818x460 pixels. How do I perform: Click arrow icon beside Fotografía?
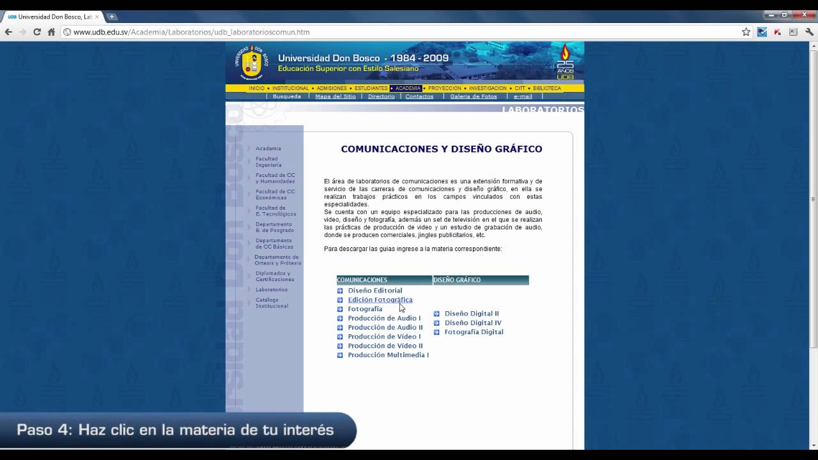[x=340, y=309]
